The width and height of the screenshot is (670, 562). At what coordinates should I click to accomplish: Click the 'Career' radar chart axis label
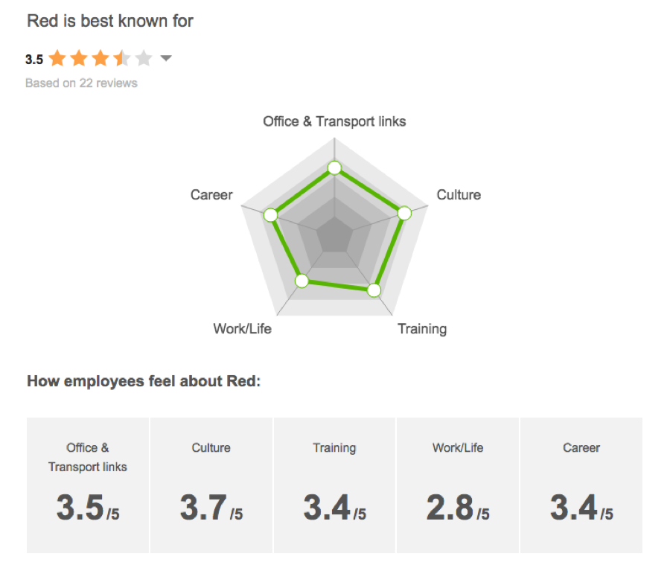click(211, 195)
